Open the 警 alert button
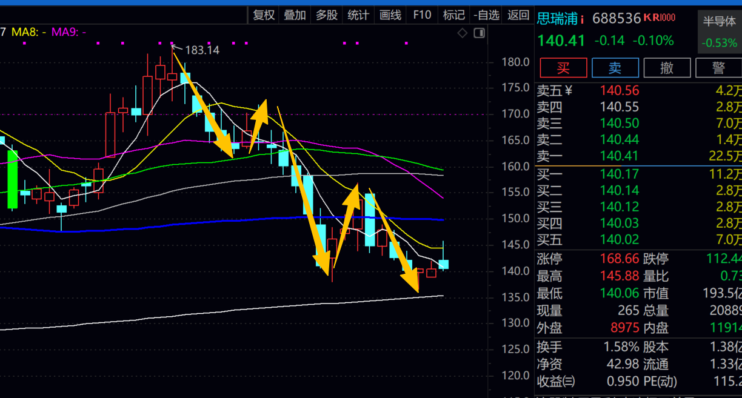The height and width of the screenshot is (398, 742). click(718, 68)
